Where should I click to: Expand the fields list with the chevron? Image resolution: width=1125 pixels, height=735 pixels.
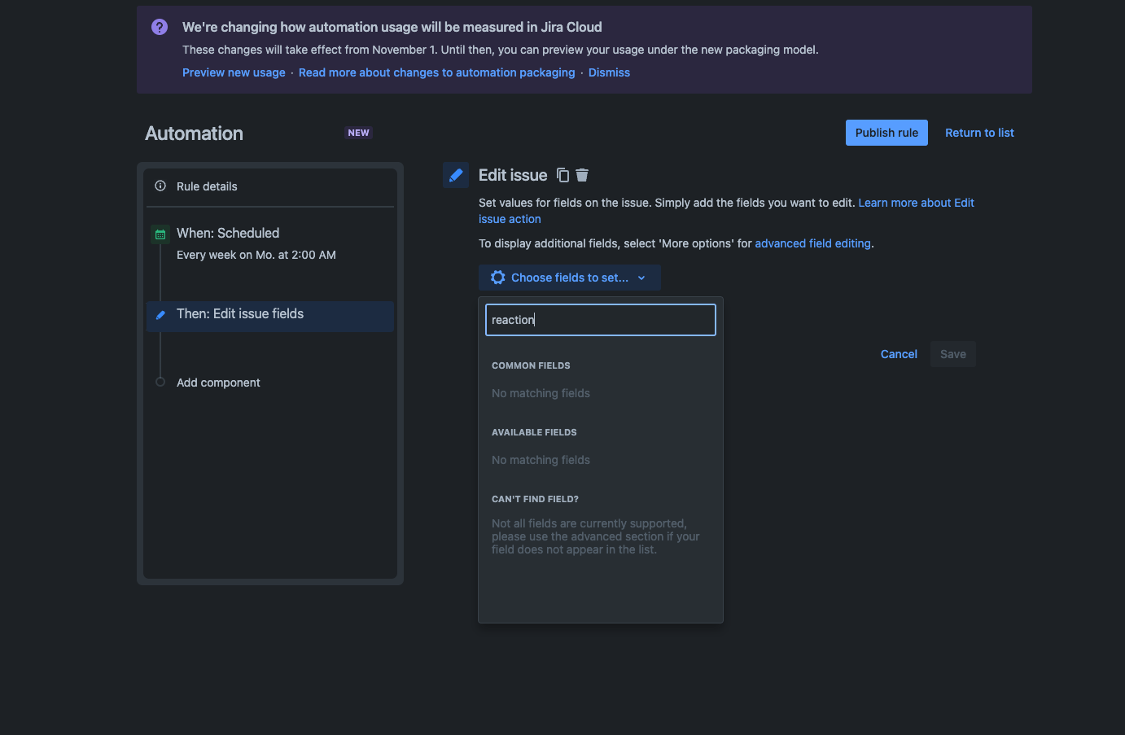tap(642, 277)
